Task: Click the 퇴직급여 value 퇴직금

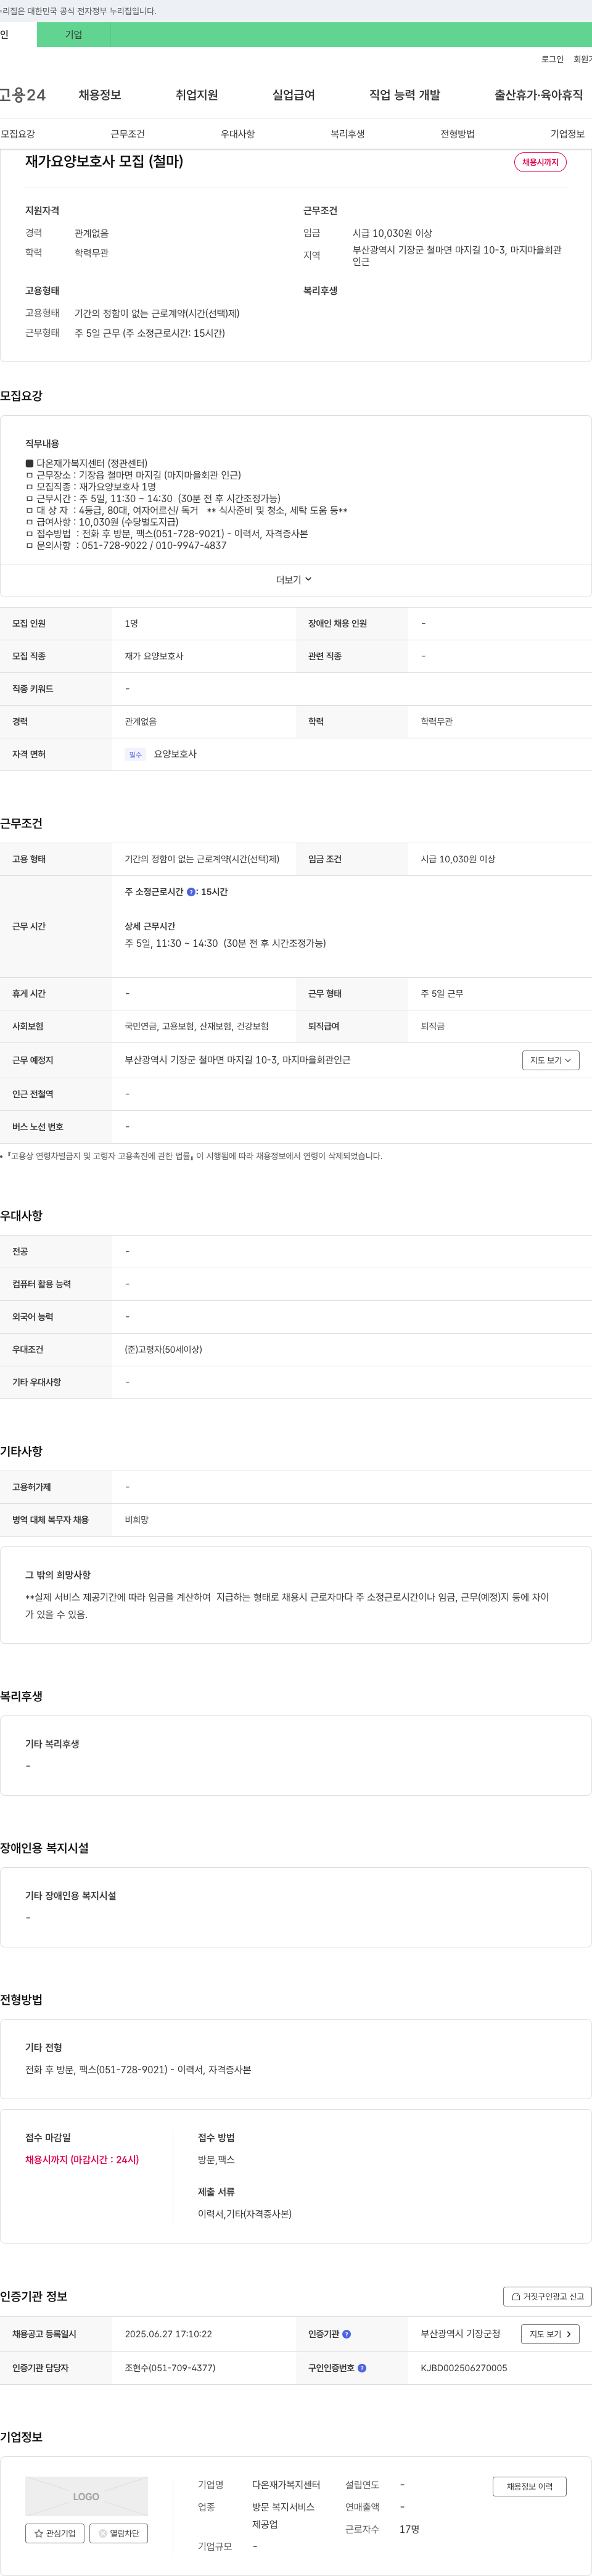Action: click(x=433, y=1027)
